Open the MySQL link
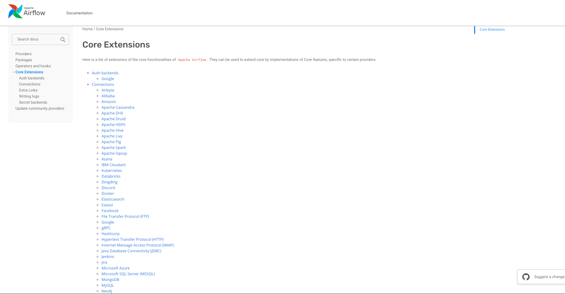This screenshot has height=294, width=565. (x=108, y=285)
